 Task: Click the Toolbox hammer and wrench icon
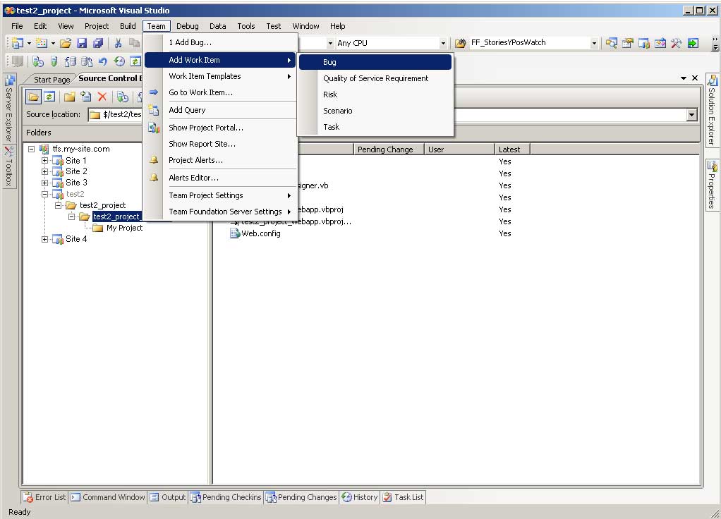676,43
